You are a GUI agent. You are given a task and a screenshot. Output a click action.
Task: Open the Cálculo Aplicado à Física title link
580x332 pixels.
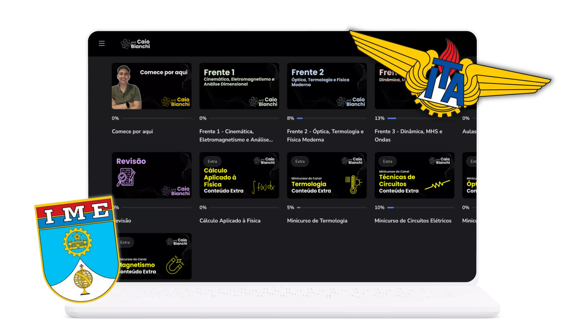click(x=230, y=221)
